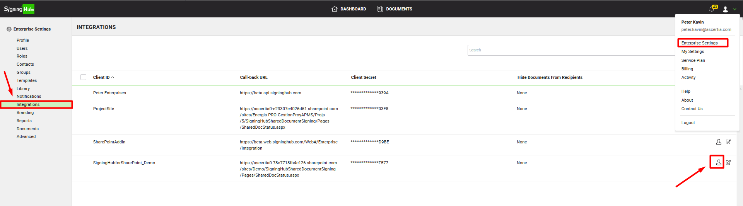Edit the SigningHubforSharePoint_Demo integration

point(728,162)
